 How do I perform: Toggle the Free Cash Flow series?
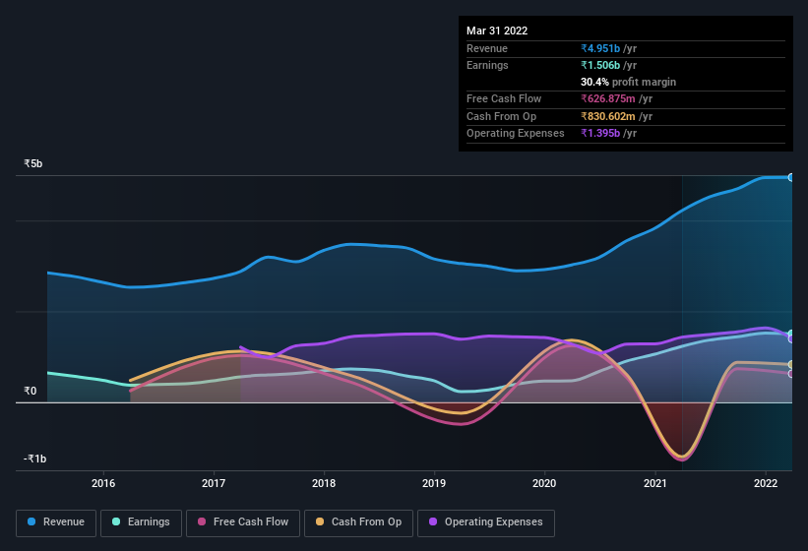click(243, 522)
